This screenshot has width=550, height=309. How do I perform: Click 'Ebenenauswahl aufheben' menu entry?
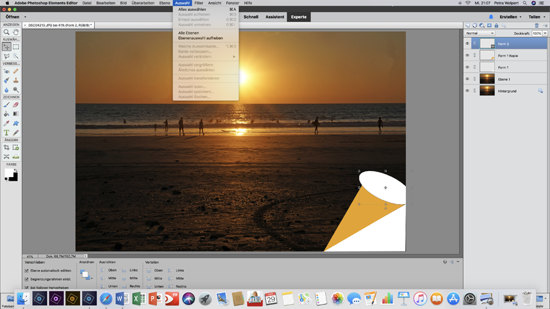pyautogui.click(x=200, y=38)
